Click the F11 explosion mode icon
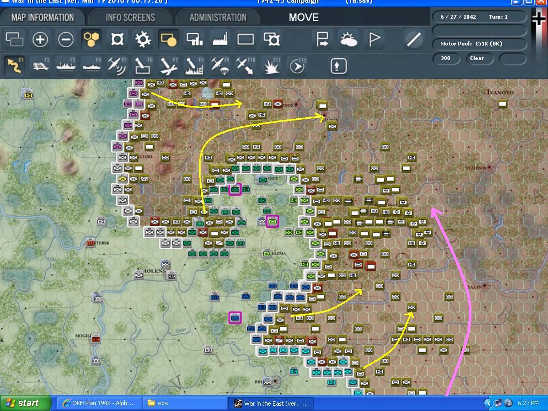 [x=272, y=66]
